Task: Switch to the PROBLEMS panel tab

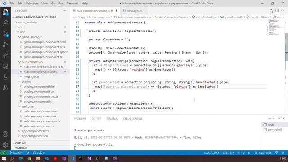Action: click(80, 119)
